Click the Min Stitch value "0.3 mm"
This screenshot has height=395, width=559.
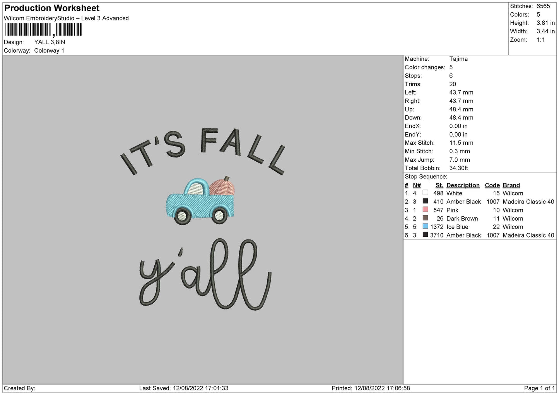click(x=460, y=151)
